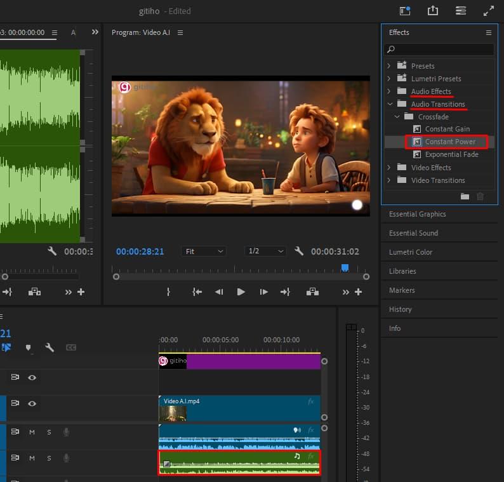Click the Go to In point icon

[x=197, y=292]
